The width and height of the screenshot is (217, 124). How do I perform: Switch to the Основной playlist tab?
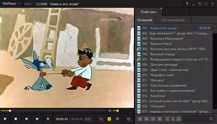click(145, 20)
